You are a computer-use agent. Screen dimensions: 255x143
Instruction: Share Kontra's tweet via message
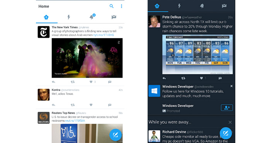[x=110, y=105]
